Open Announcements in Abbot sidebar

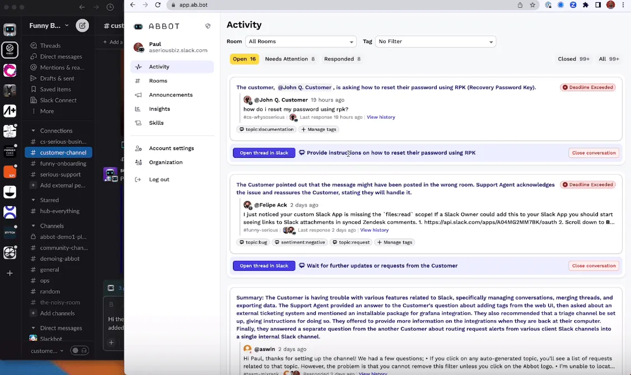coord(172,95)
